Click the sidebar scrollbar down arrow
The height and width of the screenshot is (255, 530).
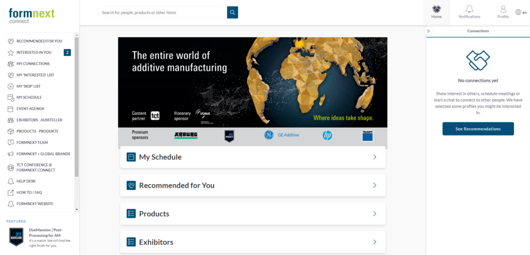[77, 209]
